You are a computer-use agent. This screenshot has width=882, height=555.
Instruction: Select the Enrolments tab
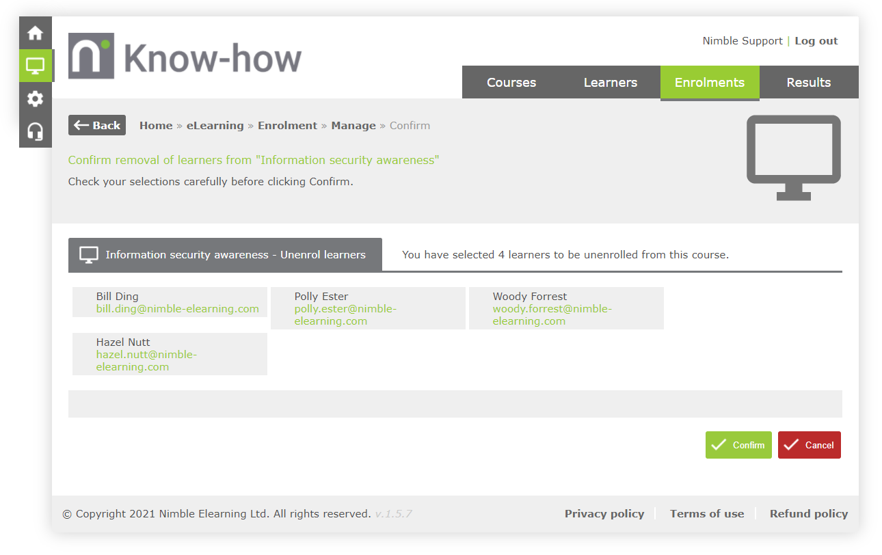[709, 83]
